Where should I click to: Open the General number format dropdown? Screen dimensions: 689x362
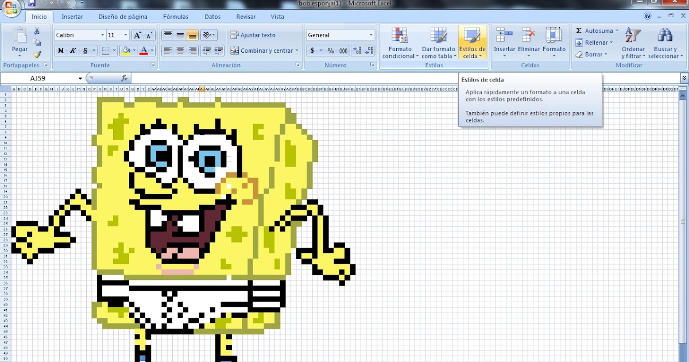coord(370,34)
